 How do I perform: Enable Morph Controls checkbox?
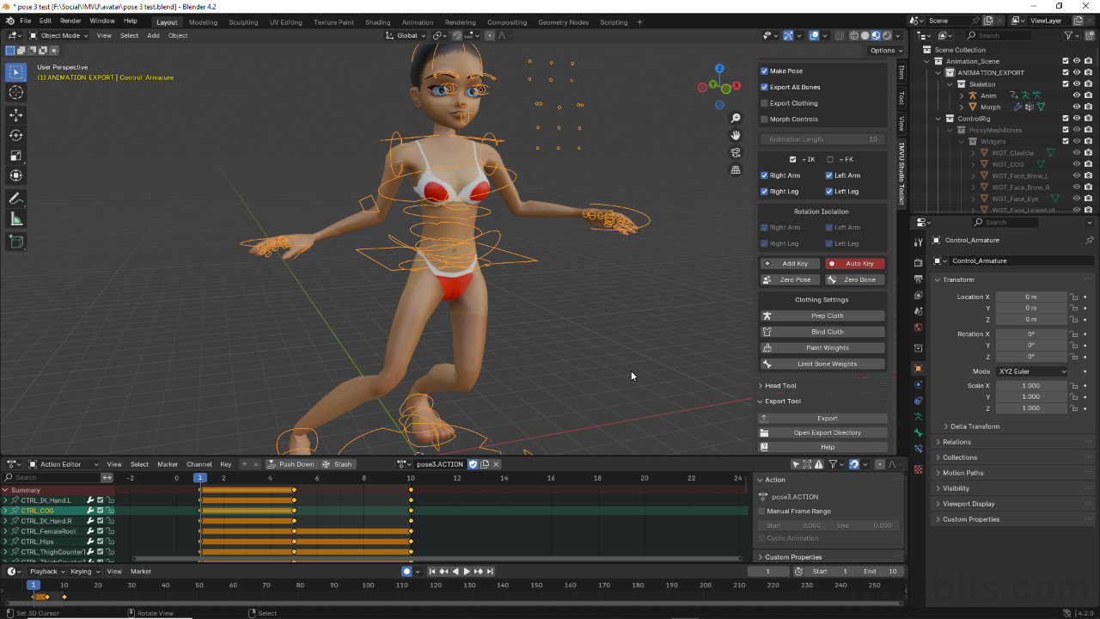coord(764,120)
